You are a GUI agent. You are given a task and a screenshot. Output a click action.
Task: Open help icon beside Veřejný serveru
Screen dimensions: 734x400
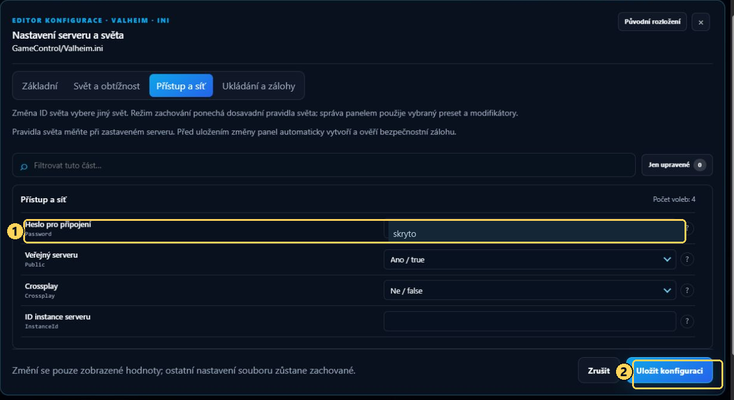[x=687, y=260]
